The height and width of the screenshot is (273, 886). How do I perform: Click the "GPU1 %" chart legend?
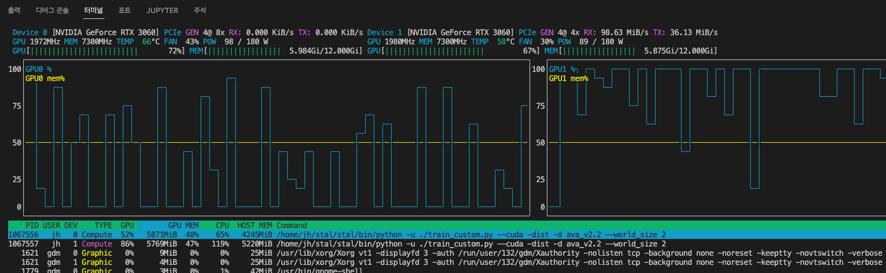click(x=562, y=69)
